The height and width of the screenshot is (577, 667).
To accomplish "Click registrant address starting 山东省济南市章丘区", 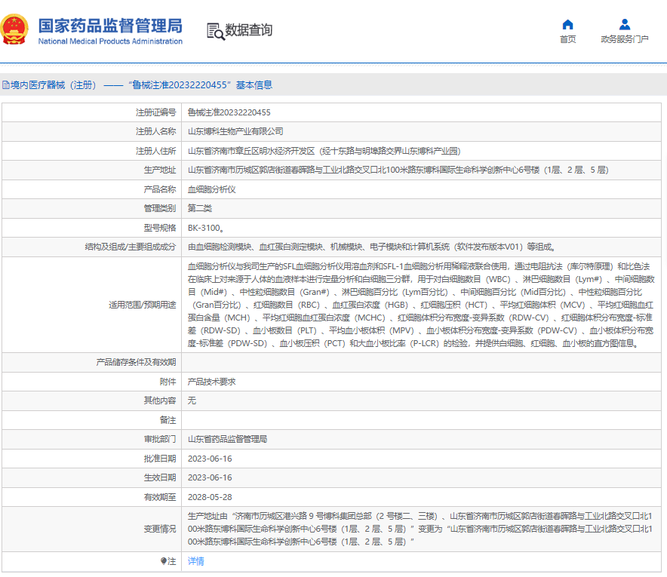I will pos(324,151).
